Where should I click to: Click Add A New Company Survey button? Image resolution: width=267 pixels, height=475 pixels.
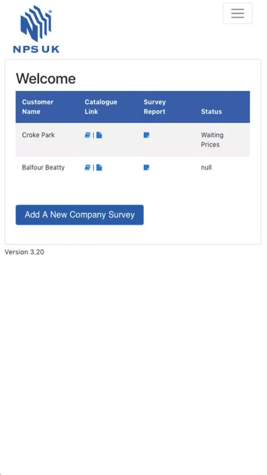click(x=80, y=215)
